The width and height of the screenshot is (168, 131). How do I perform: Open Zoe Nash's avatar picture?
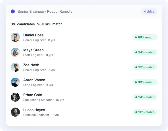coord(15,67)
